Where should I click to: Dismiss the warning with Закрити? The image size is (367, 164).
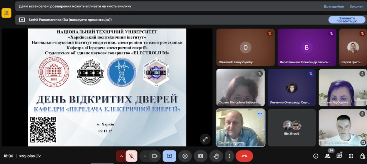point(356,6)
